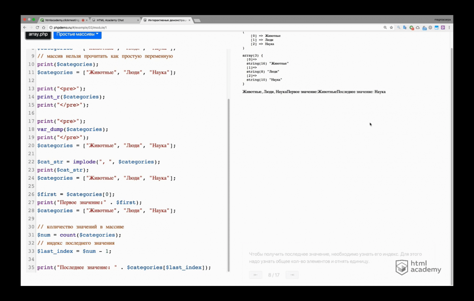The height and width of the screenshot is (301, 474).
Task: Close the HTML Academy Chat tab
Action: point(138,20)
